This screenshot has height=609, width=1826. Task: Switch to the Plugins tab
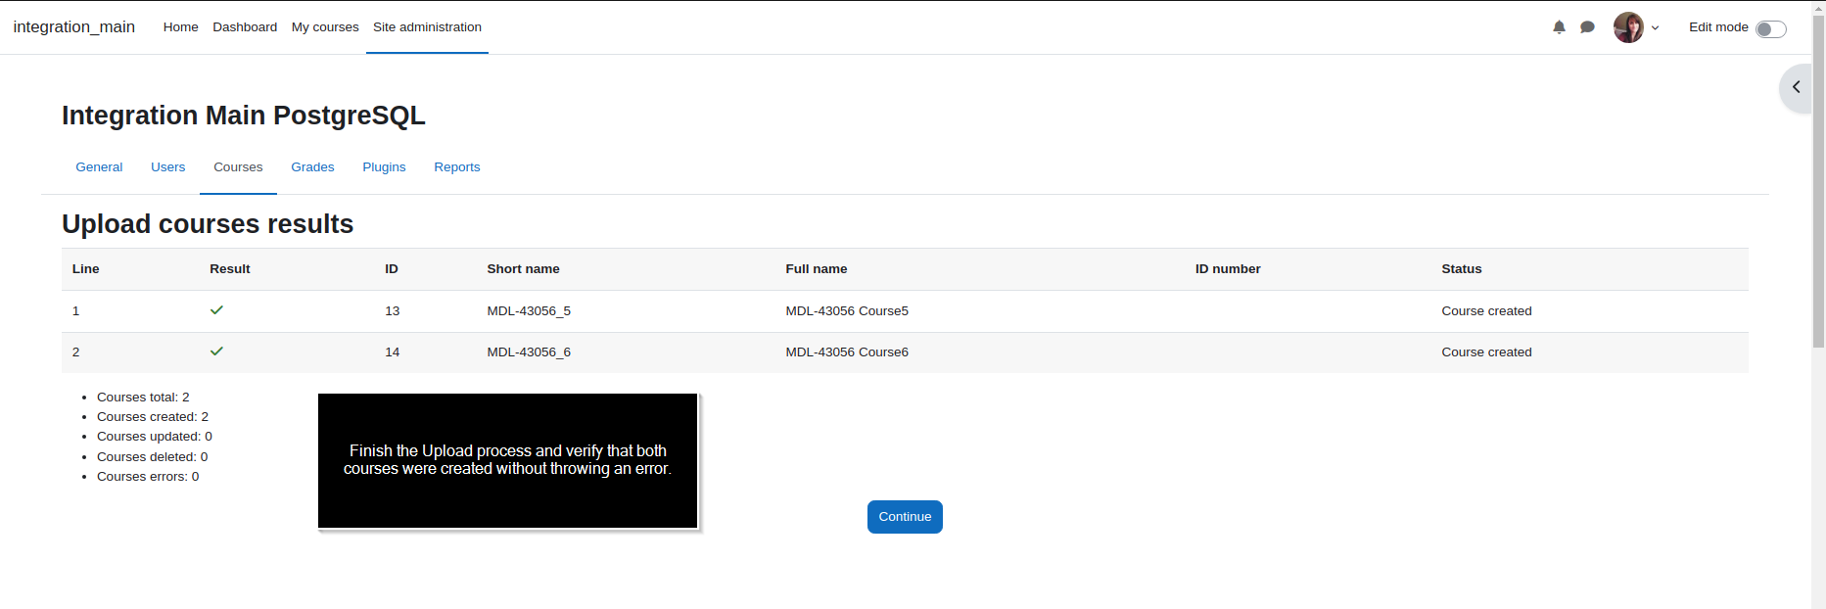384,167
